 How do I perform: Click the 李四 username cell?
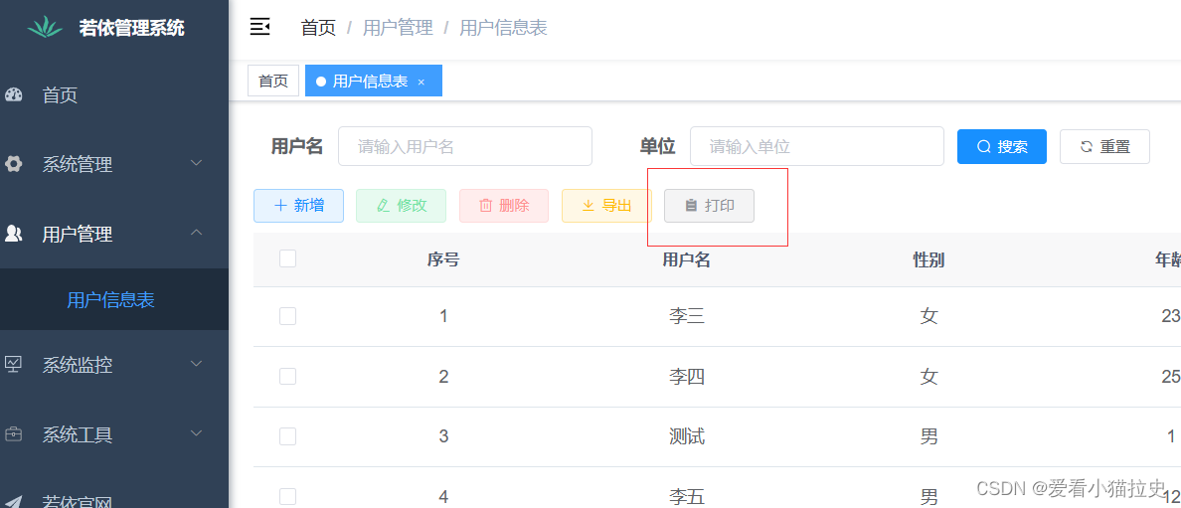(x=686, y=376)
